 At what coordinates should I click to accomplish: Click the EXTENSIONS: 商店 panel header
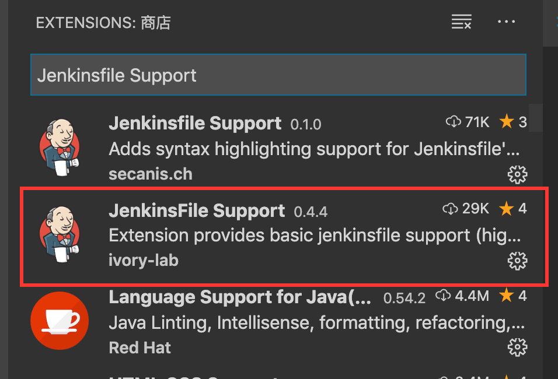pos(103,23)
